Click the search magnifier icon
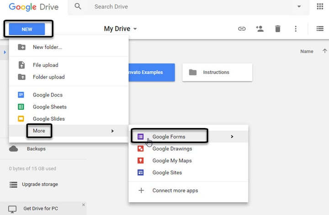Image resolution: width=329 pixels, height=215 pixels. 78,6
